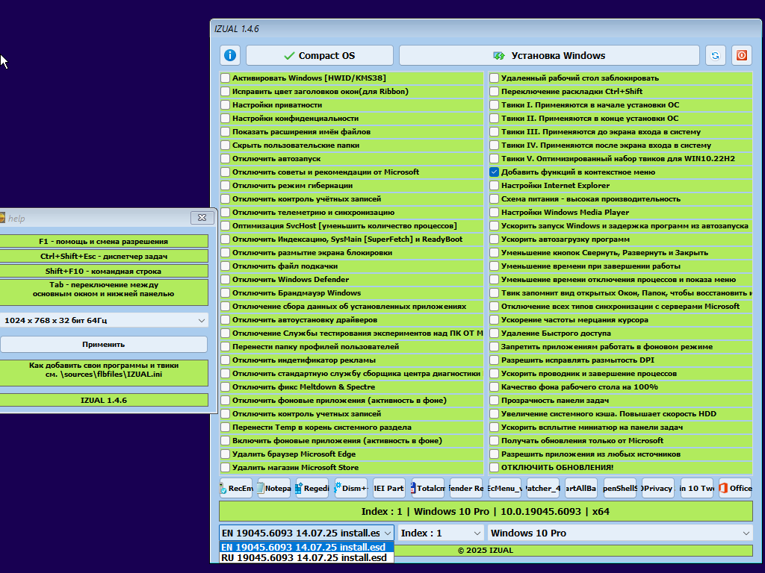Click the IZUAL 1.4.6 button in help window
This screenshot has height=573, width=765.
[x=103, y=400]
